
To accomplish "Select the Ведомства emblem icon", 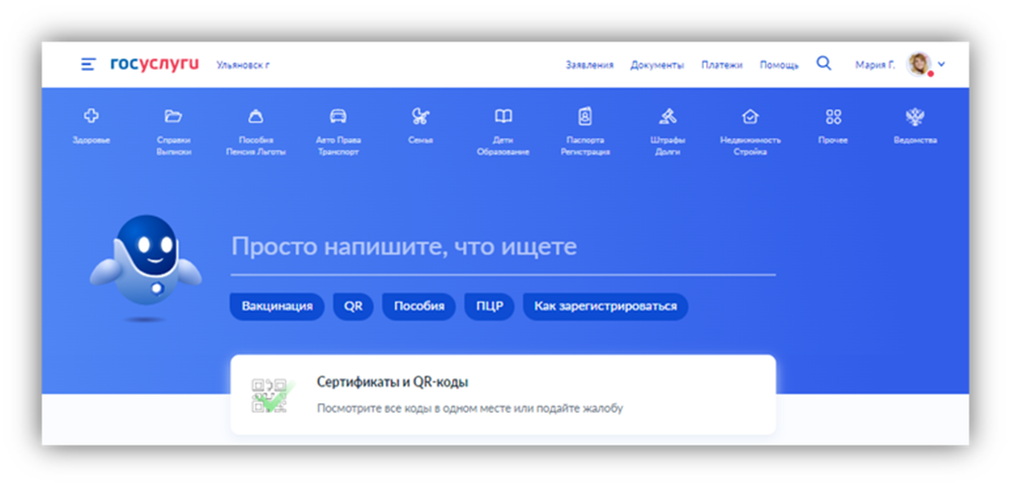I will pyautogui.click(x=914, y=117).
